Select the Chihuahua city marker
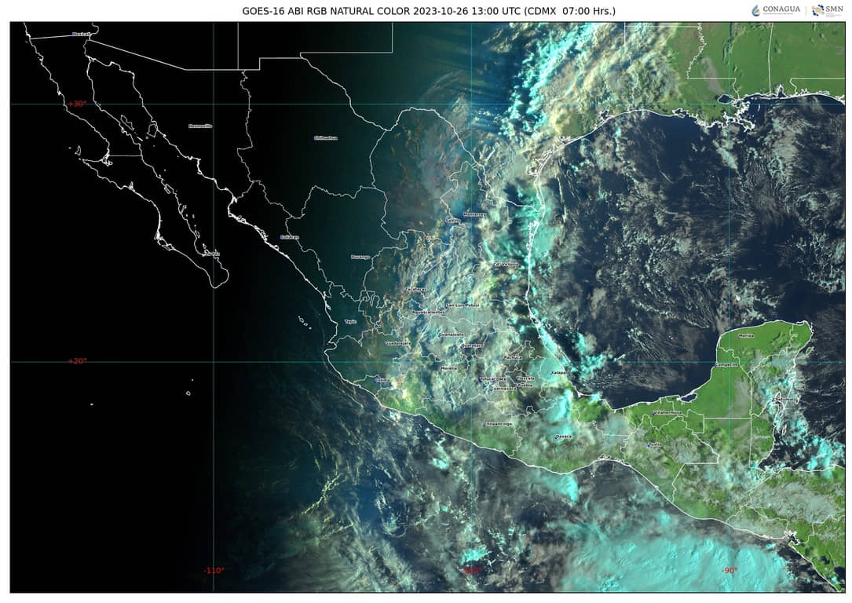 (x=325, y=138)
